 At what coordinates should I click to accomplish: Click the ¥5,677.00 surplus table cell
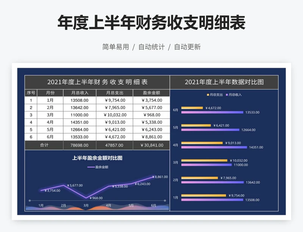click(151, 107)
